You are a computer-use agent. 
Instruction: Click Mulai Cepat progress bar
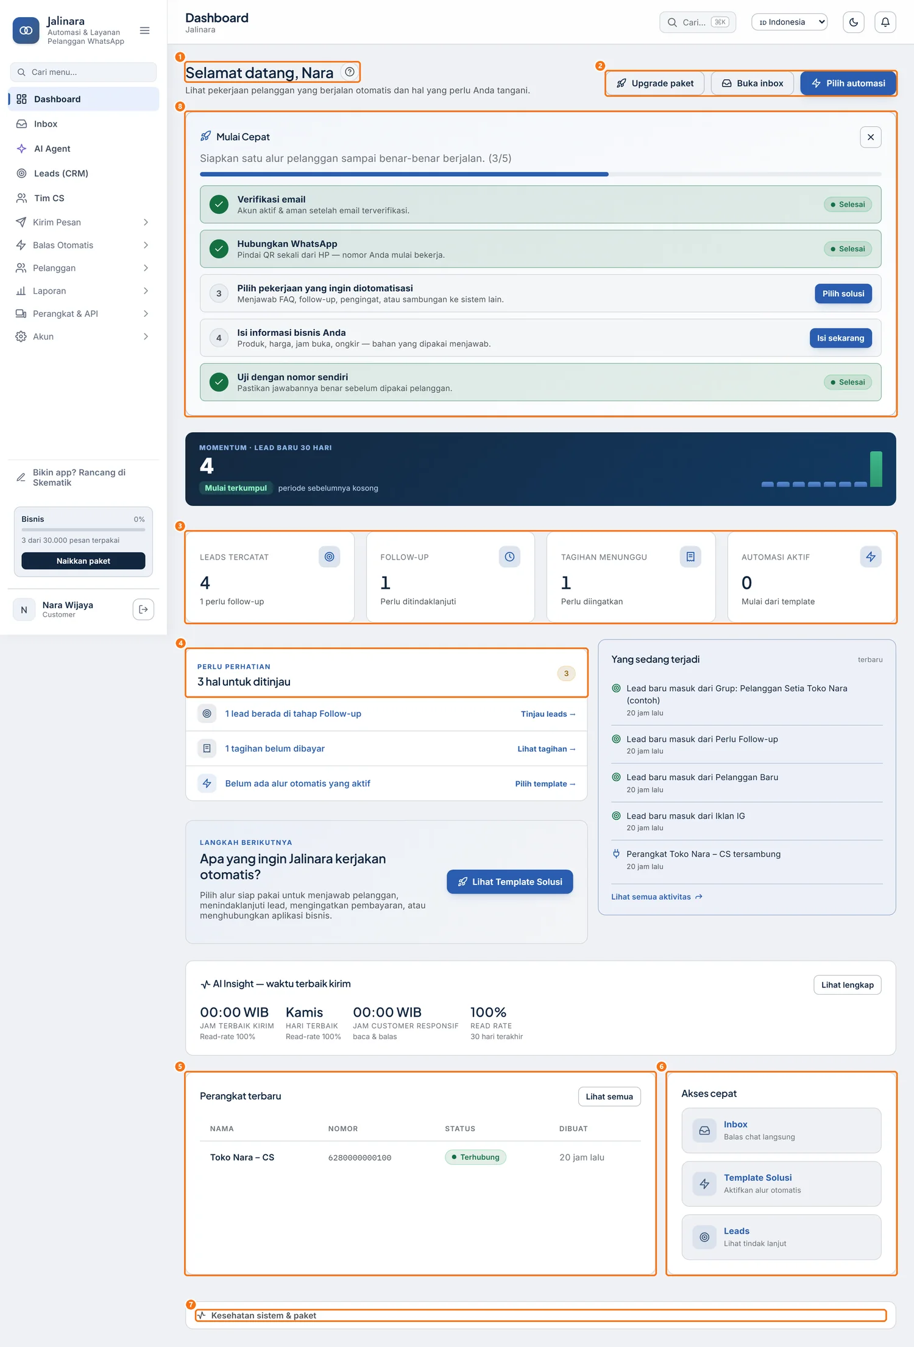540,174
